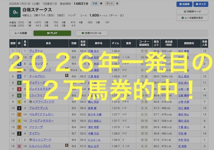Click the 馬名 column header
This screenshot has width=214, height=150.
coord(48,43)
